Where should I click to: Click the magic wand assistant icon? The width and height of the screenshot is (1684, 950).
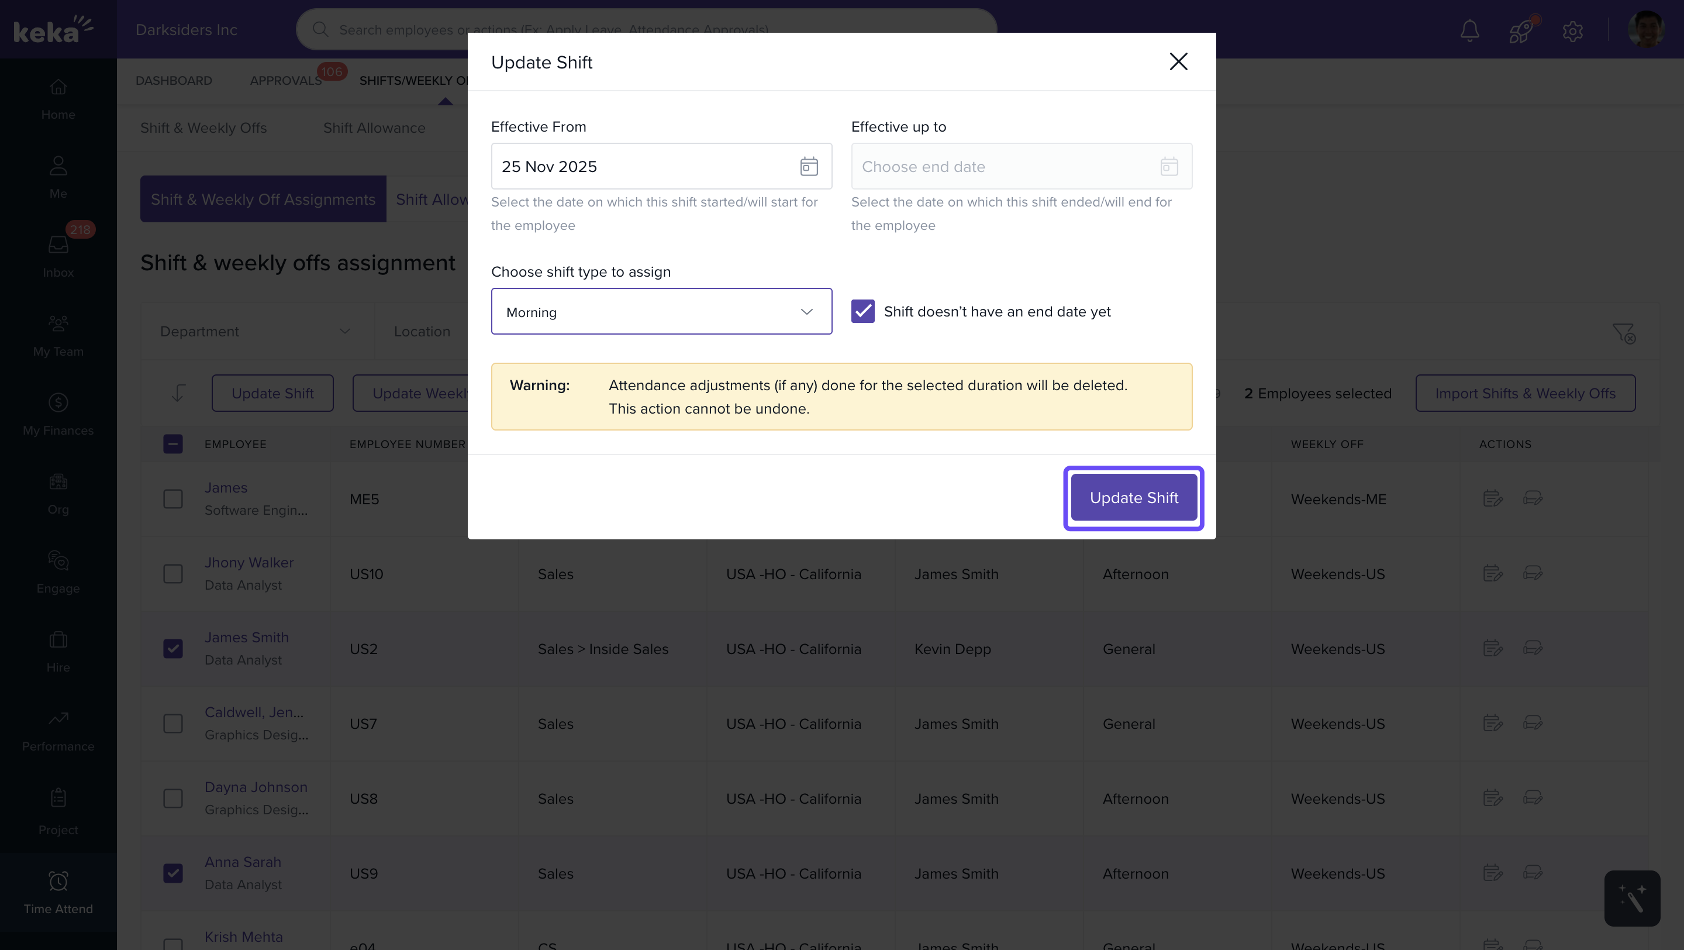tap(1632, 899)
